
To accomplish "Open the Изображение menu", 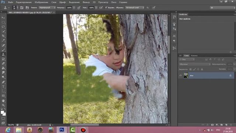I will pyautogui.click(x=41, y=2).
